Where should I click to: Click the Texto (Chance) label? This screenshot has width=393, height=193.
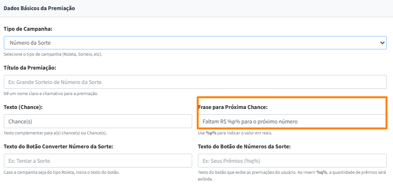click(x=23, y=107)
